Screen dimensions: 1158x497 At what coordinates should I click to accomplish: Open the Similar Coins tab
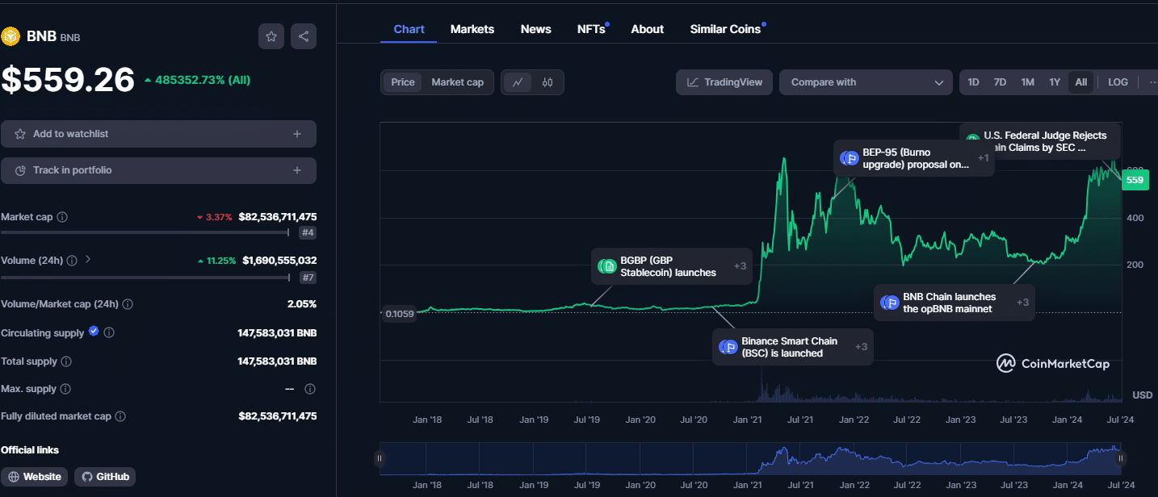(x=726, y=29)
